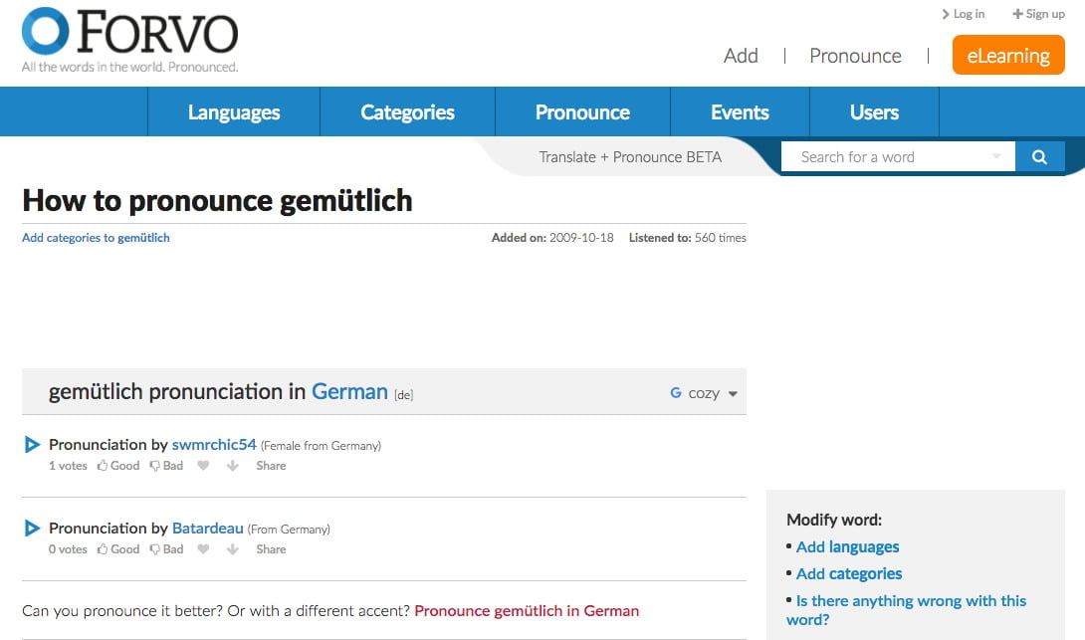Open Translate + Pronounce BETA tab
The image size is (1085, 640).
pos(630,157)
